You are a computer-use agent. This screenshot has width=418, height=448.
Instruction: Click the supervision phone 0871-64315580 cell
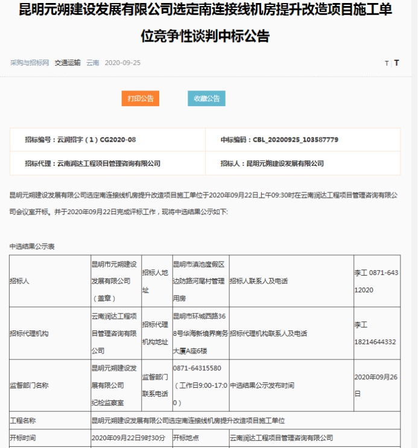pyautogui.click(x=200, y=385)
